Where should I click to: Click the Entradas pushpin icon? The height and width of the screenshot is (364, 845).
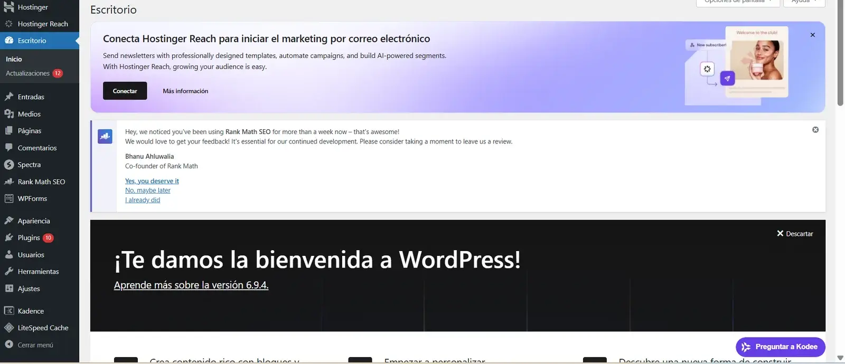pyautogui.click(x=8, y=97)
